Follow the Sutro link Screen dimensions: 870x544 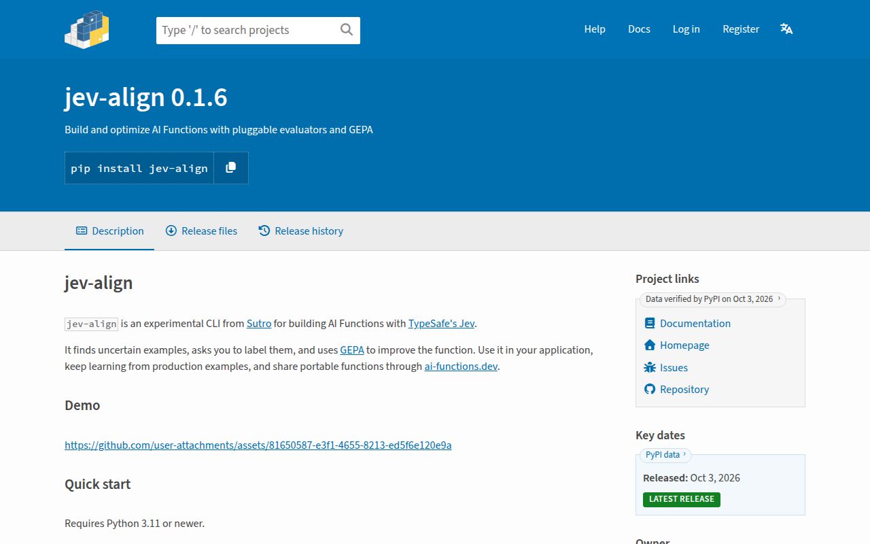(259, 324)
